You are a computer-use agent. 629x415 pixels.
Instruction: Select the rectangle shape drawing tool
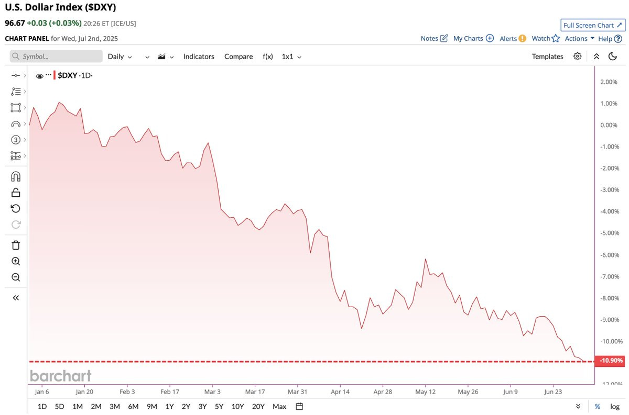pyautogui.click(x=16, y=108)
